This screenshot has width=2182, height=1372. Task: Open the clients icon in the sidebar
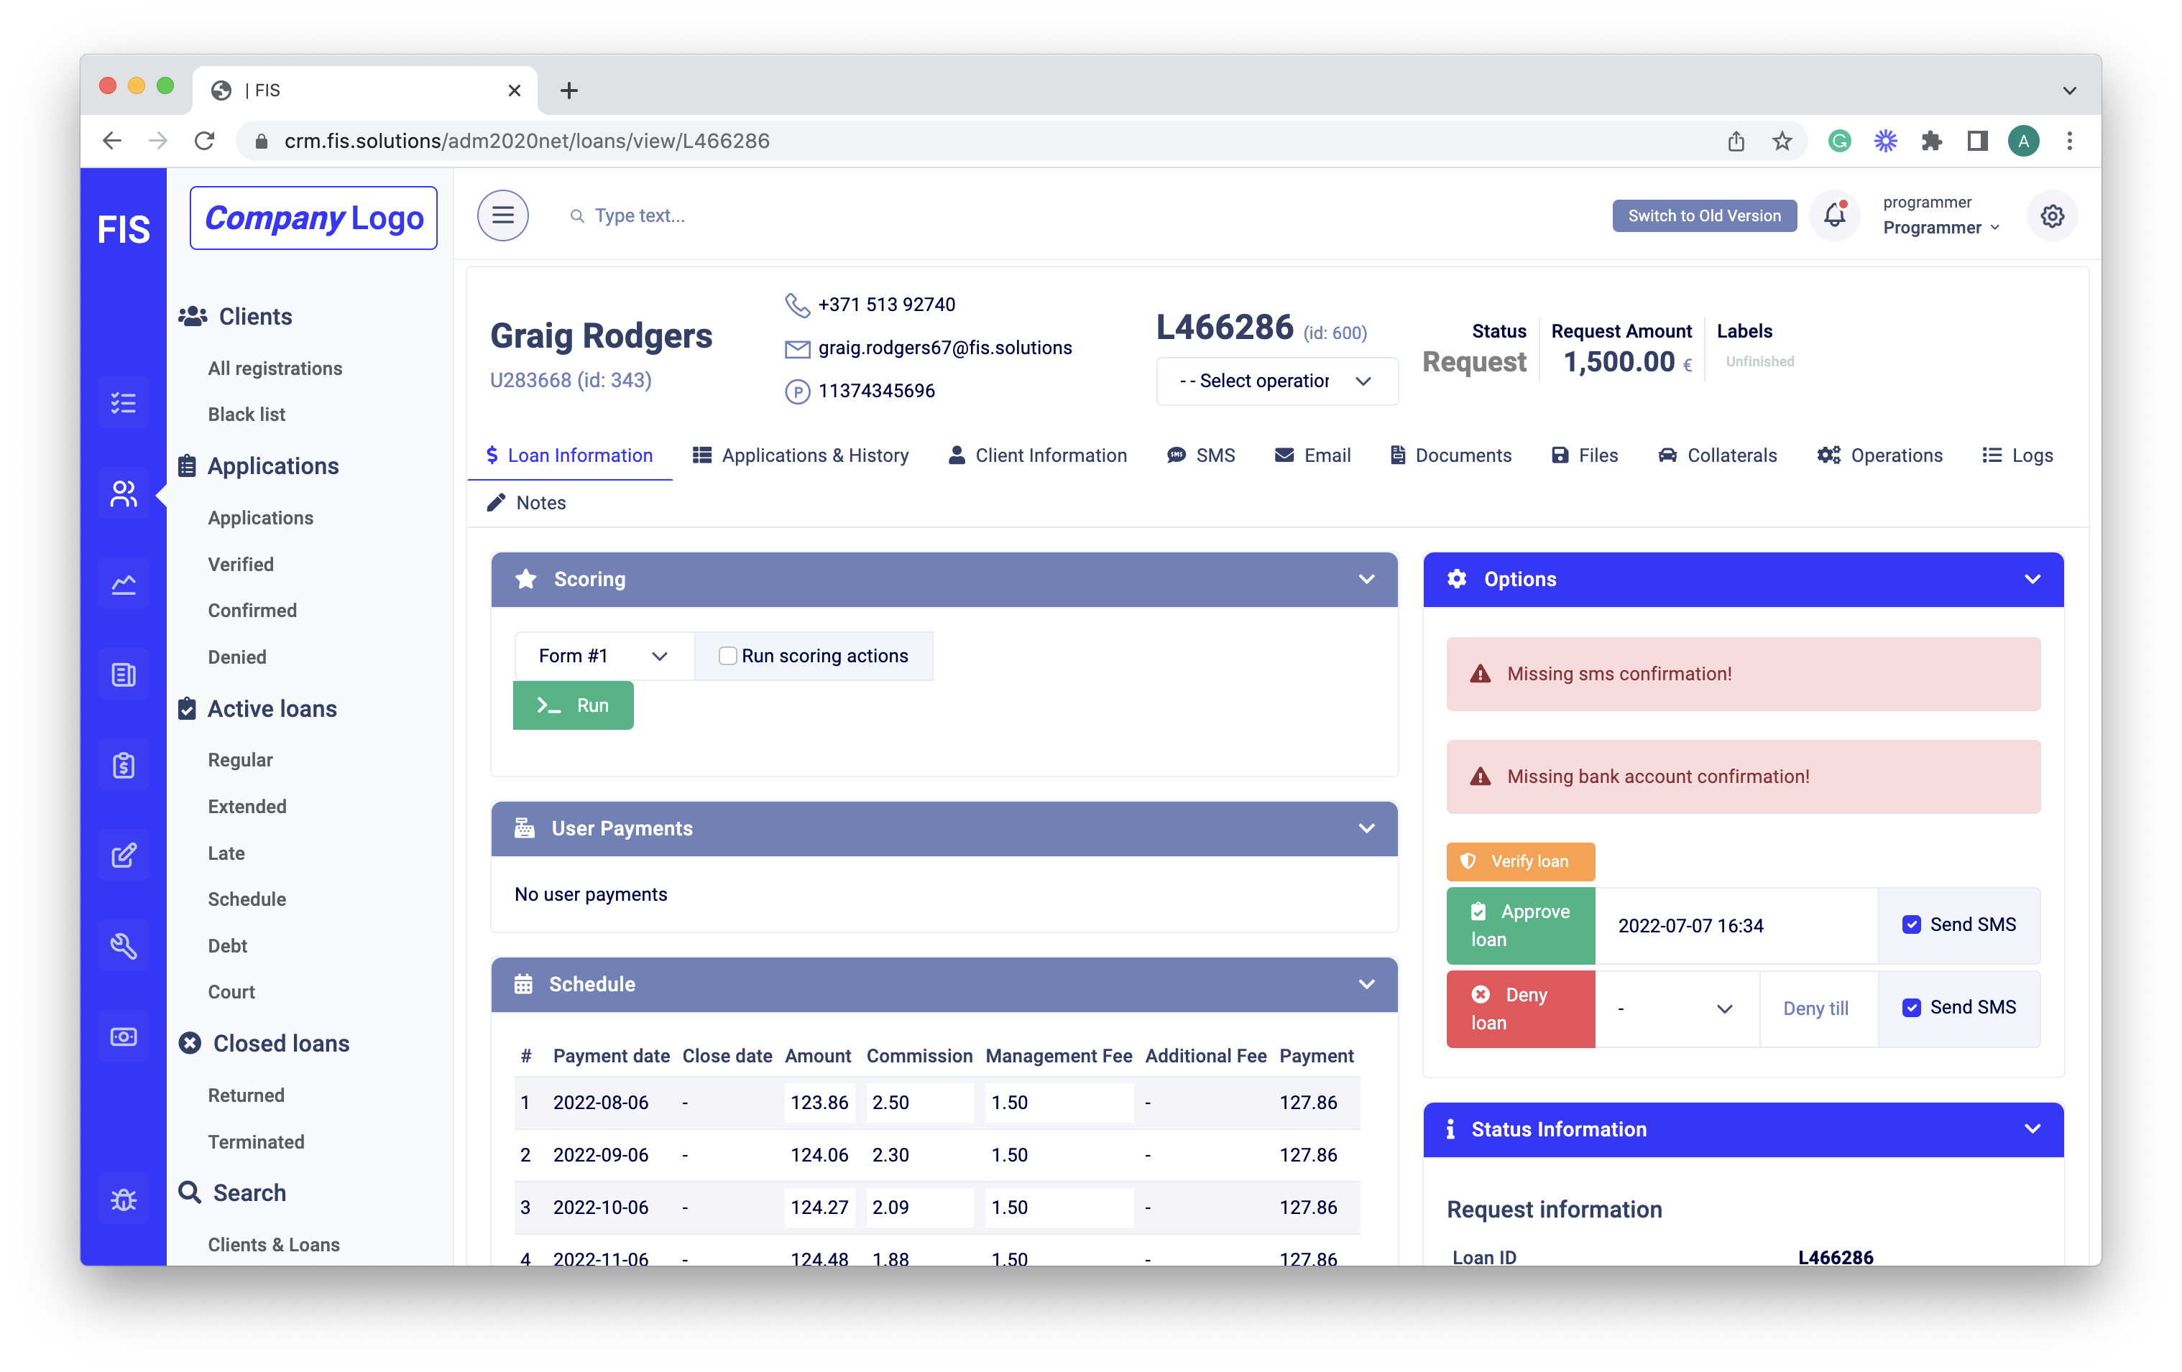click(124, 492)
